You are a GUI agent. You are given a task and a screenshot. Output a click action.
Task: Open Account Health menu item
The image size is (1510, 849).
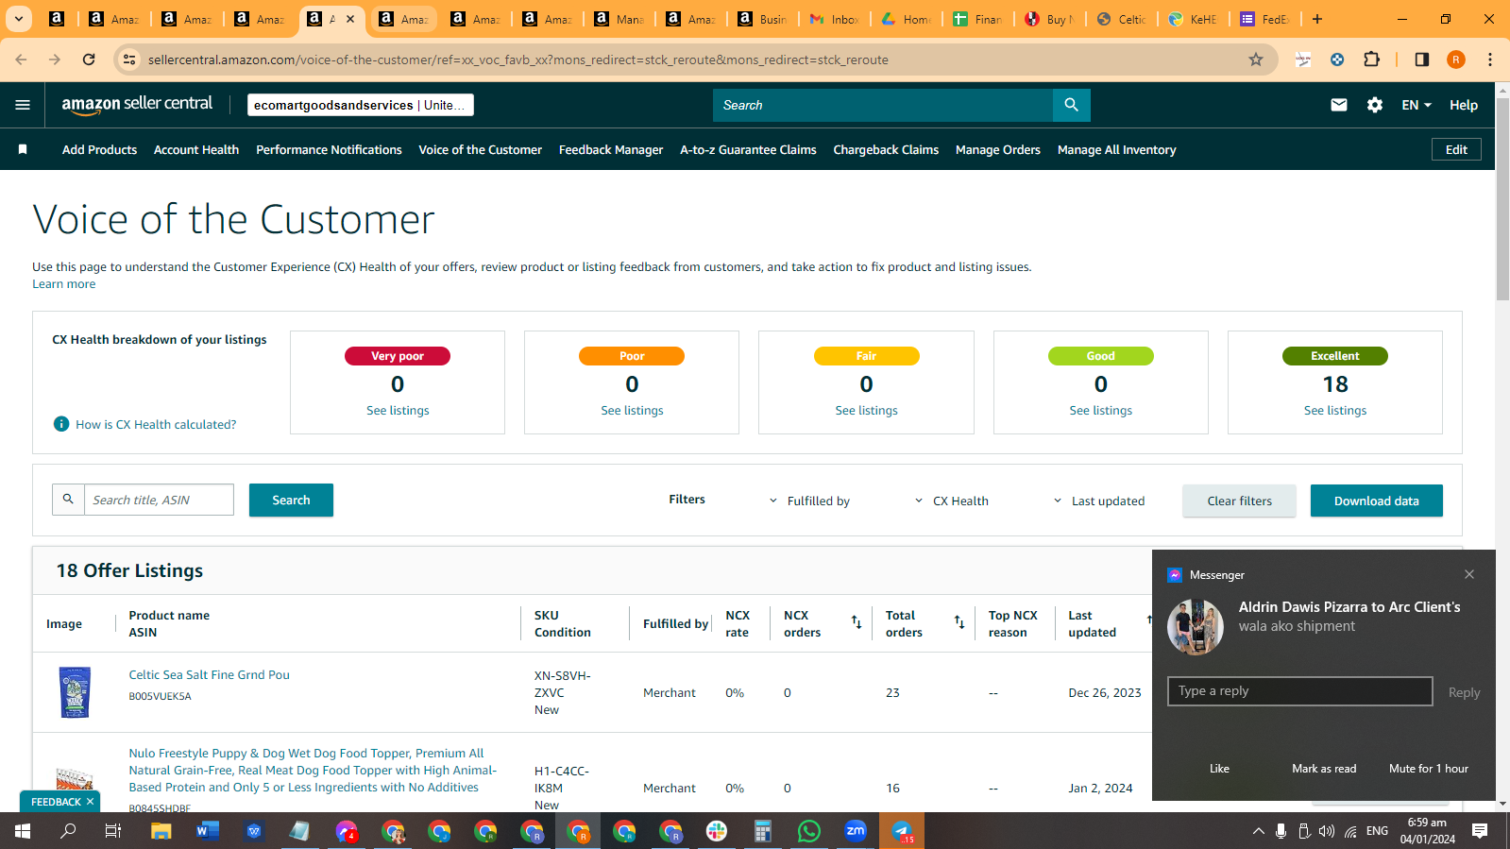[x=196, y=149]
